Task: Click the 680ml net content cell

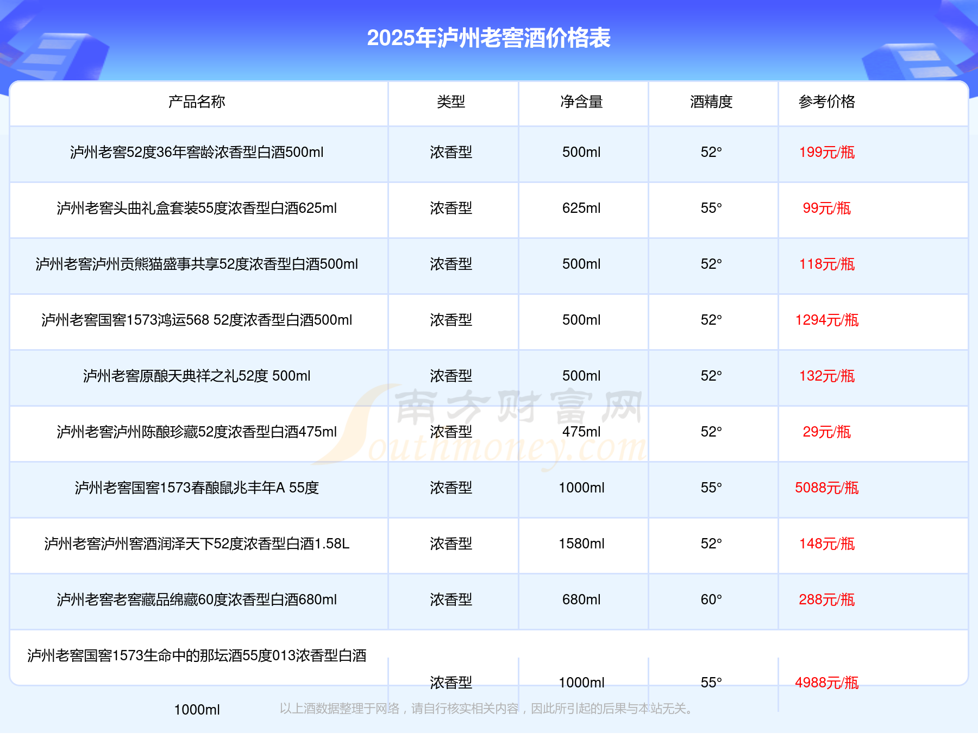Action: 581,600
